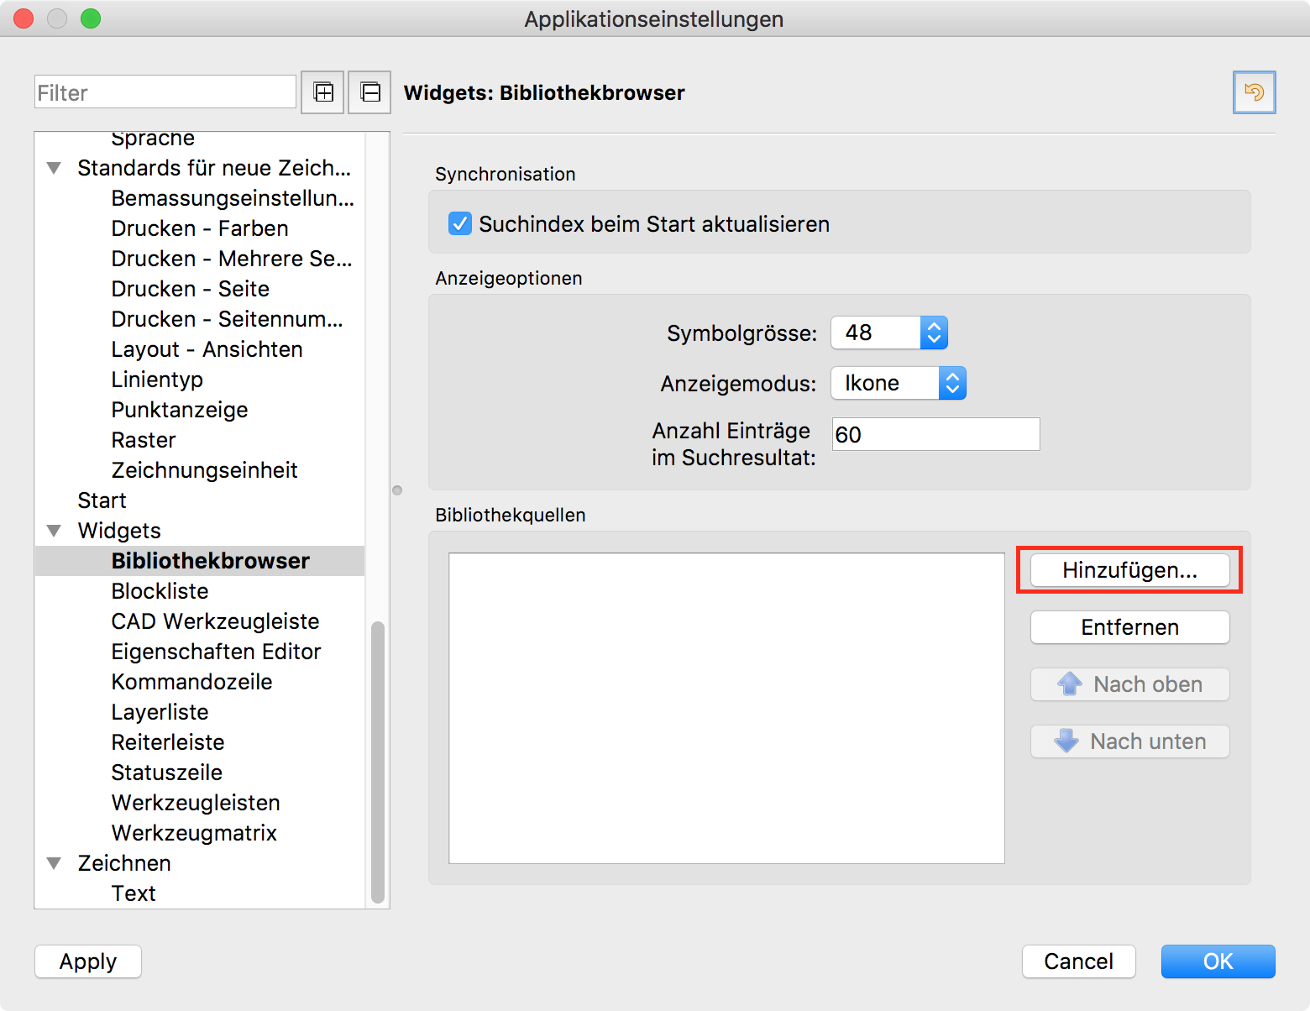Click the Filter search field
The image size is (1310, 1011).
pos(165,92)
